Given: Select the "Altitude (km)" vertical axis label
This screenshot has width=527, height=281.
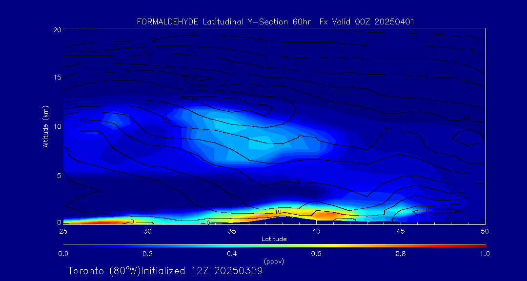Looking at the screenshot, I should coord(45,126).
